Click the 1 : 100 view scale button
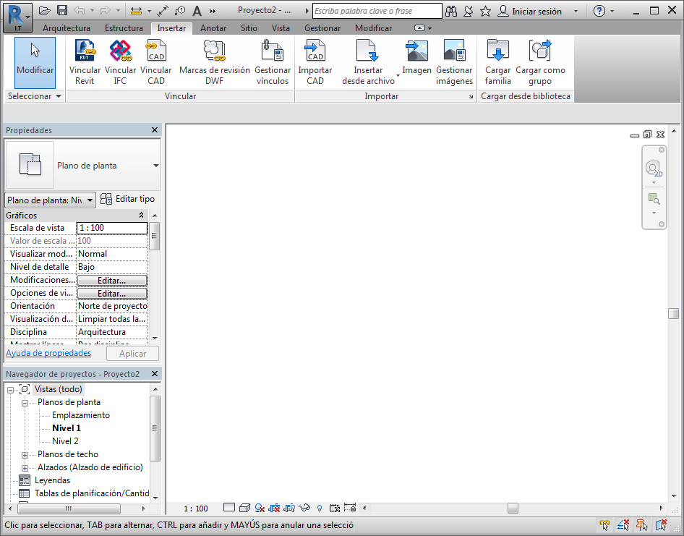Viewport: 684px width, 536px height. tap(196, 509)
